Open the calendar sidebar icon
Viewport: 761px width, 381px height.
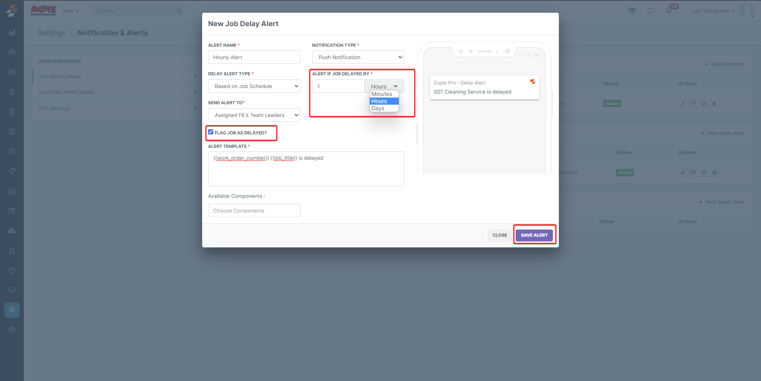[12, 72]
